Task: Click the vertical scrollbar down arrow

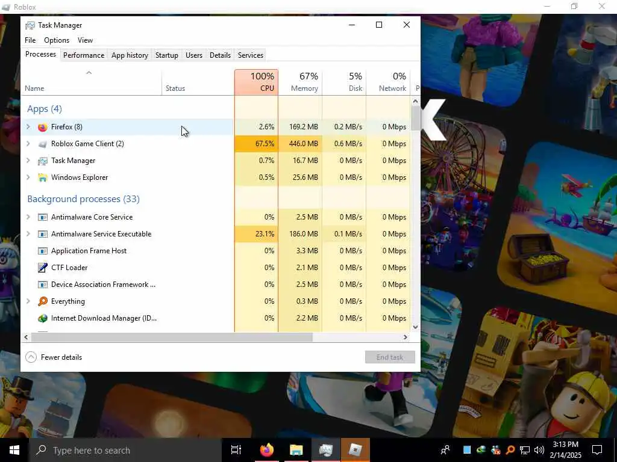Action: pos(416,327)
